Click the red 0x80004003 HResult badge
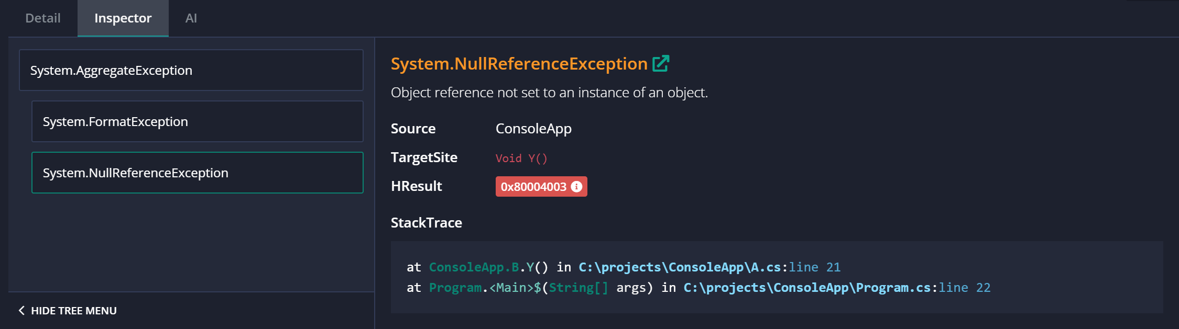This screenshot has width=1179, height=329. point(534,186)
